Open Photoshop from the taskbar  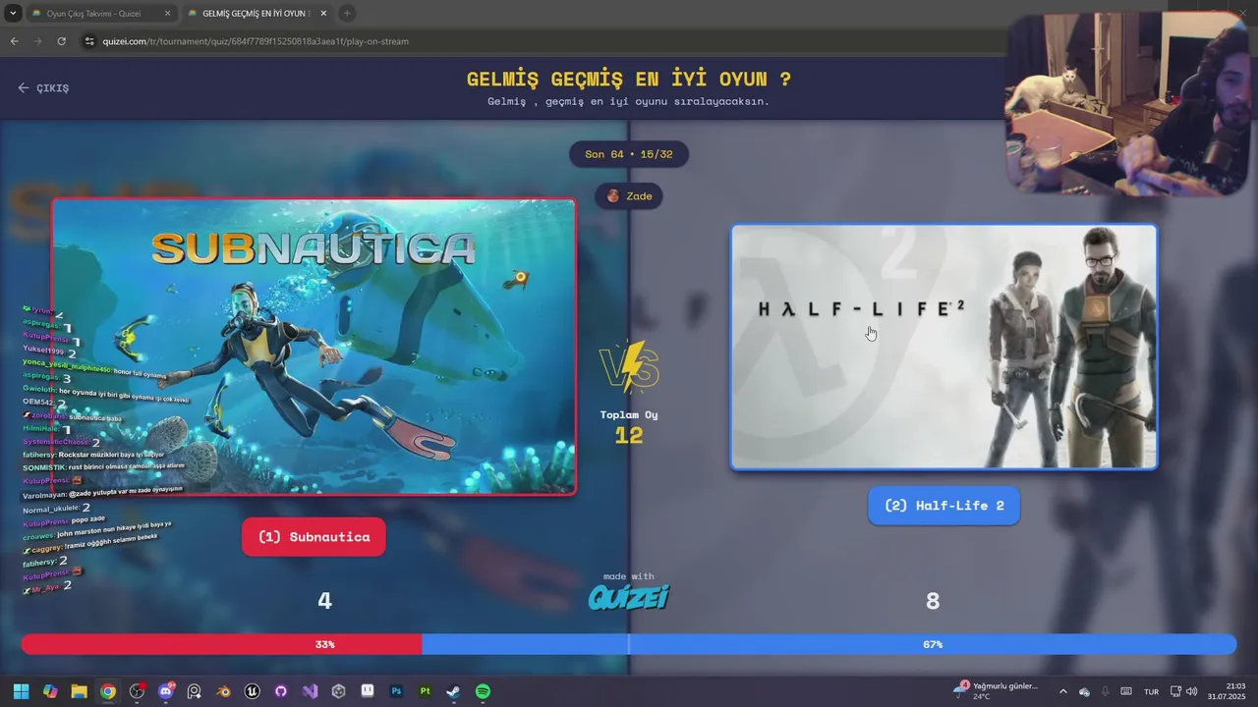click(x=396, y=691)
